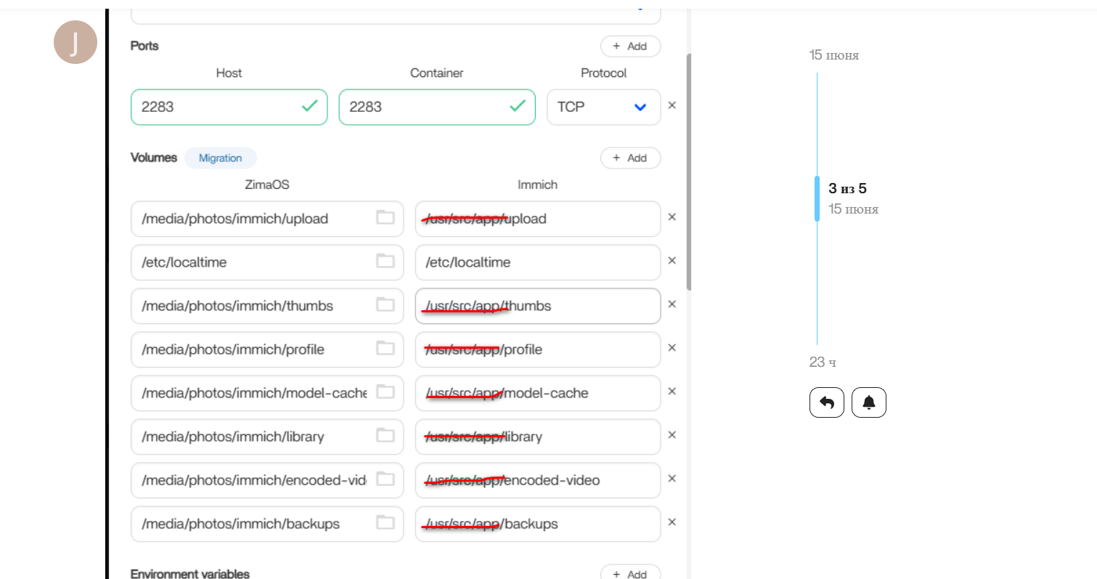Click the blue timeline position marker

[817, 198]
